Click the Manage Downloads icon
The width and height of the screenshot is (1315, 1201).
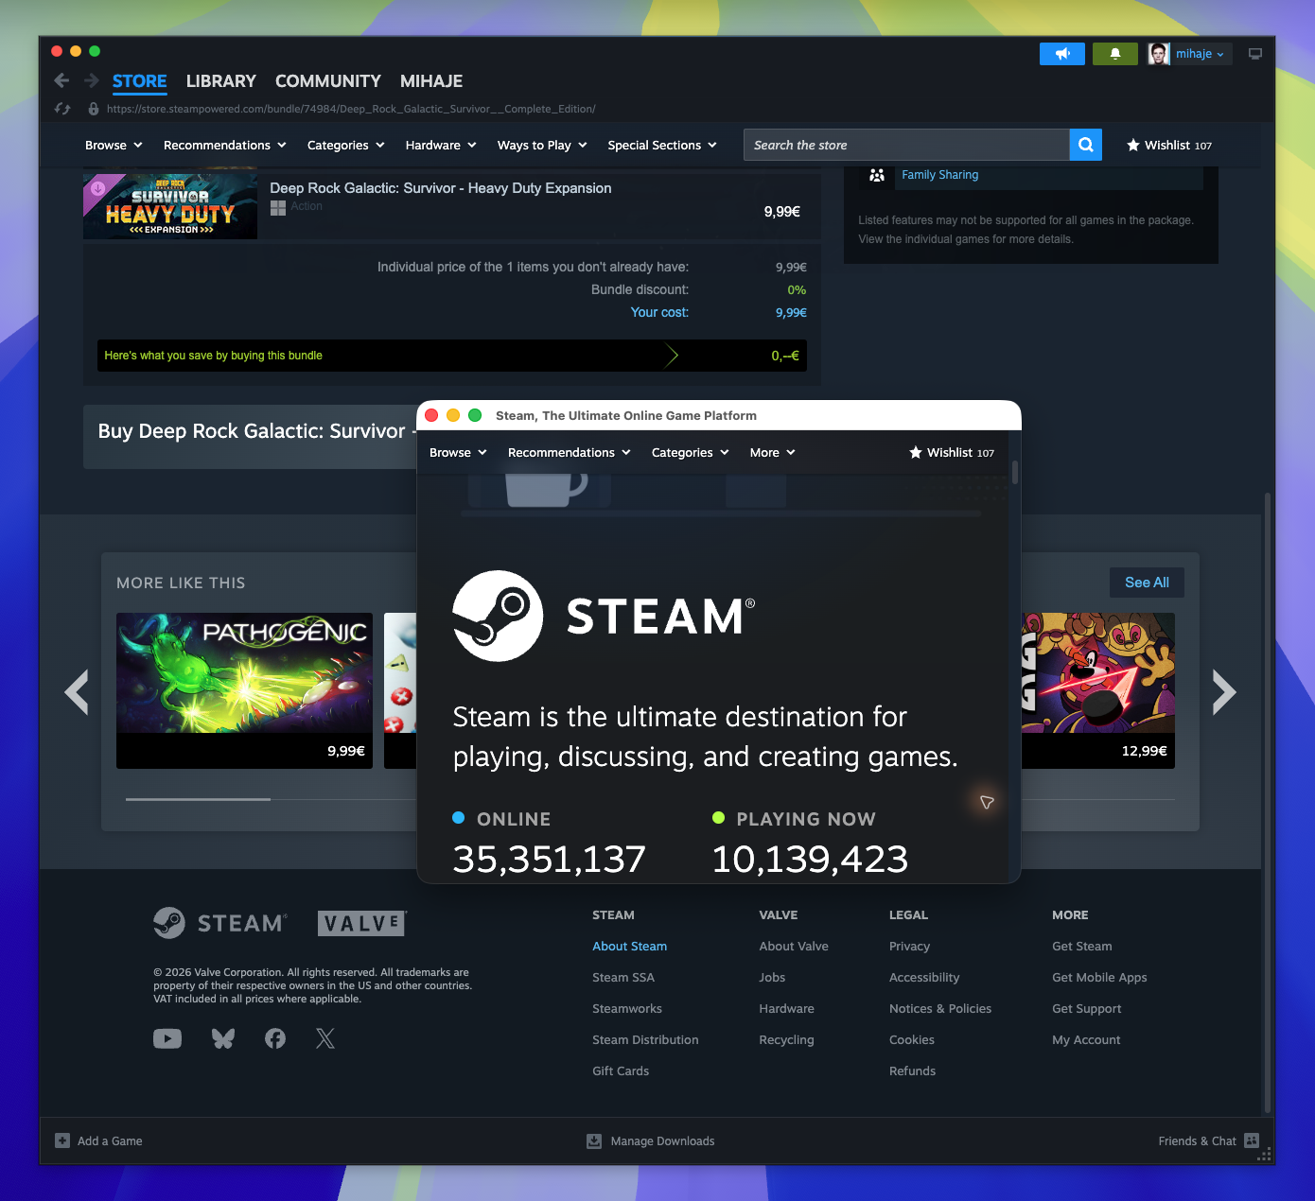click(594, 1140)
